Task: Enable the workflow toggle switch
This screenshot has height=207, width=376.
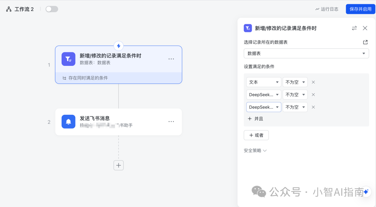Action: coord(52,9)
